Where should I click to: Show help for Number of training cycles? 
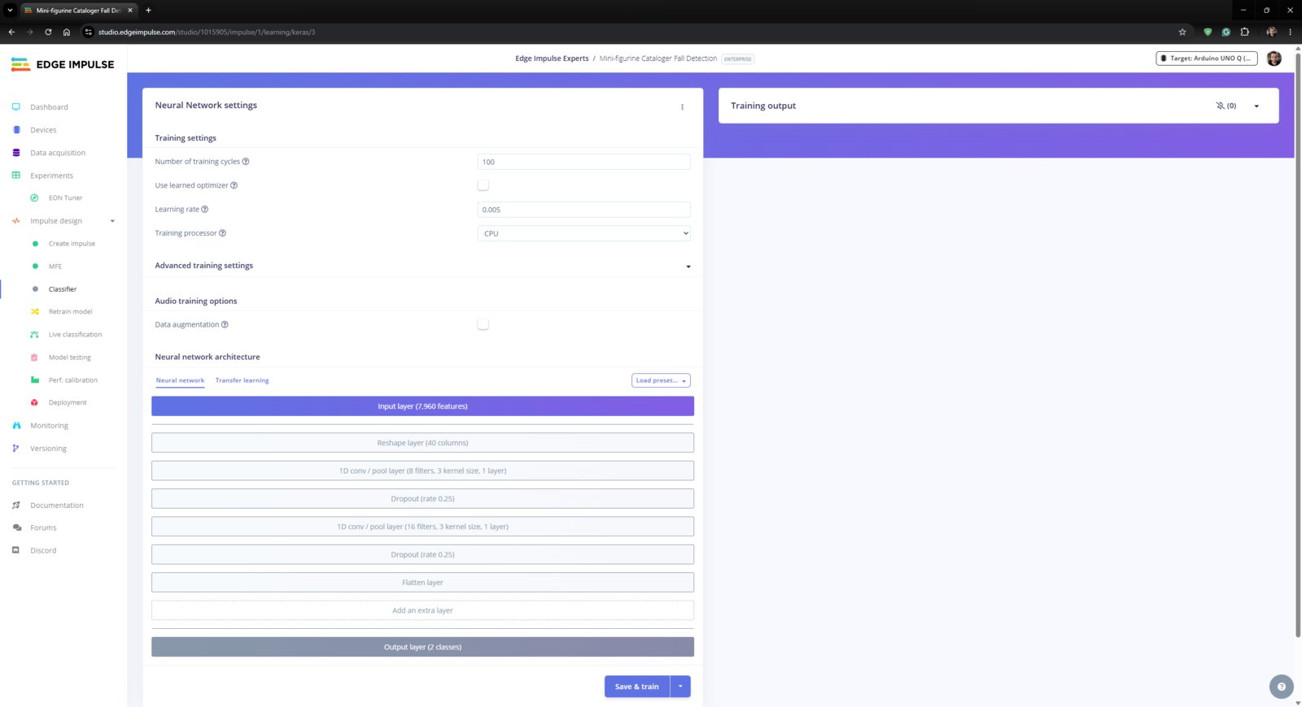click(246, 161)
